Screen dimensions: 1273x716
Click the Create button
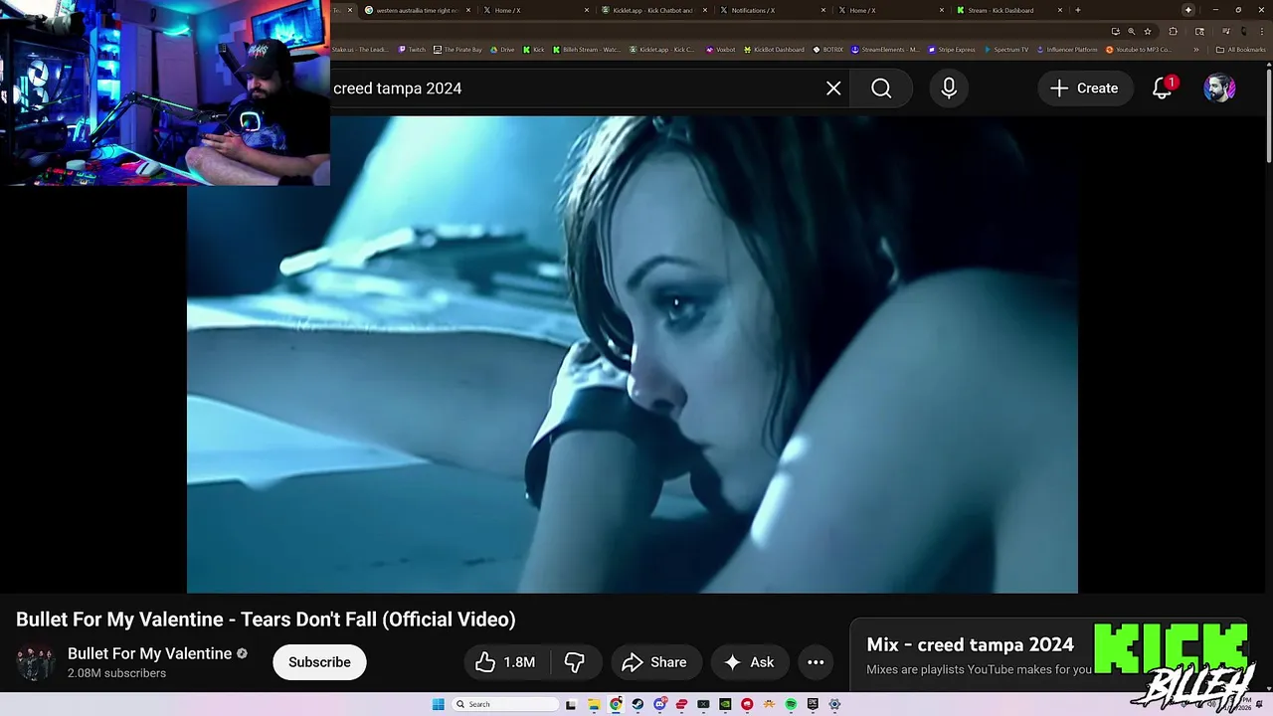pyautogui.click(x=1084, y=89)
